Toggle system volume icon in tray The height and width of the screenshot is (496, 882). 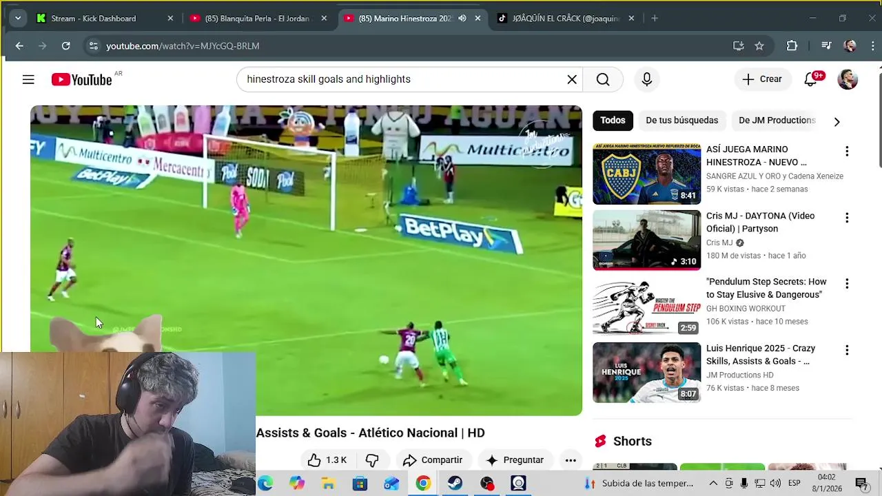coord(775,484)
